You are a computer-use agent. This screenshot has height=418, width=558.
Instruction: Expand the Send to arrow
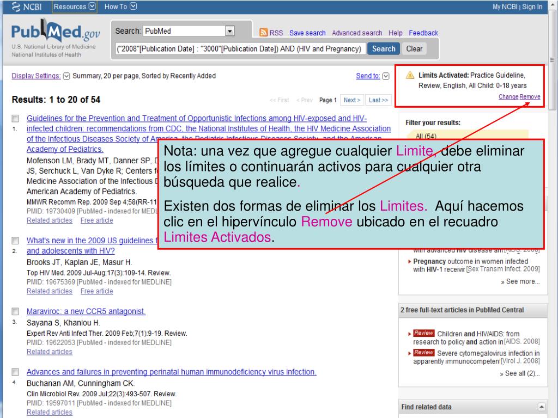tap(386, 76)
